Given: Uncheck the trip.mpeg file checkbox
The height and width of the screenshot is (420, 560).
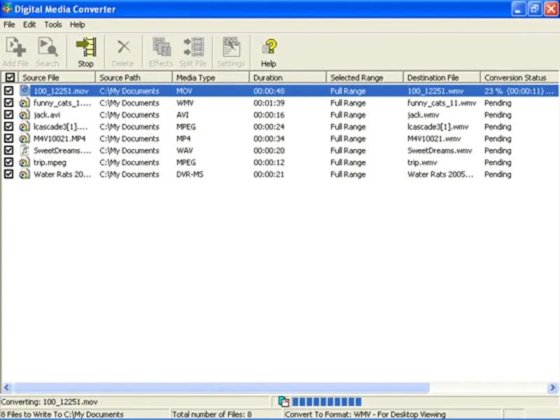Looking at the screenshot, I should coord(9,162).
